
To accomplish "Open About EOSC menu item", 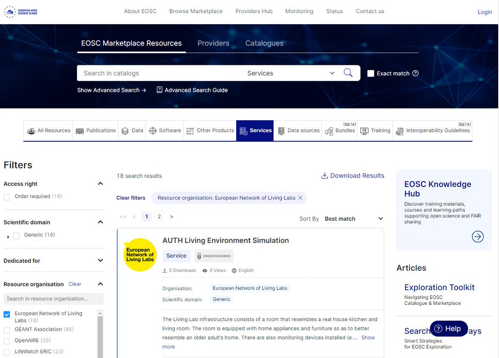I will (x=141, y=11).
